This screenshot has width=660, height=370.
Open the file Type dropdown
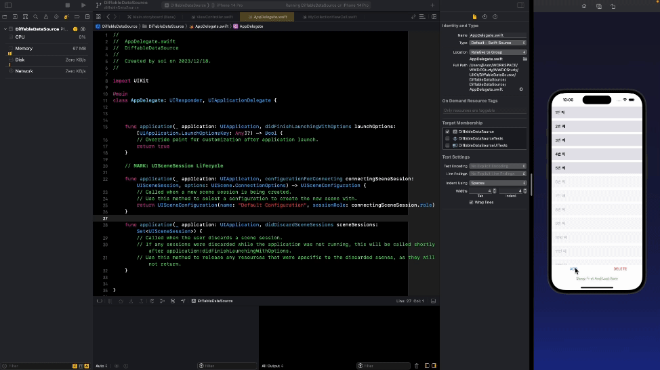point(498,43)
